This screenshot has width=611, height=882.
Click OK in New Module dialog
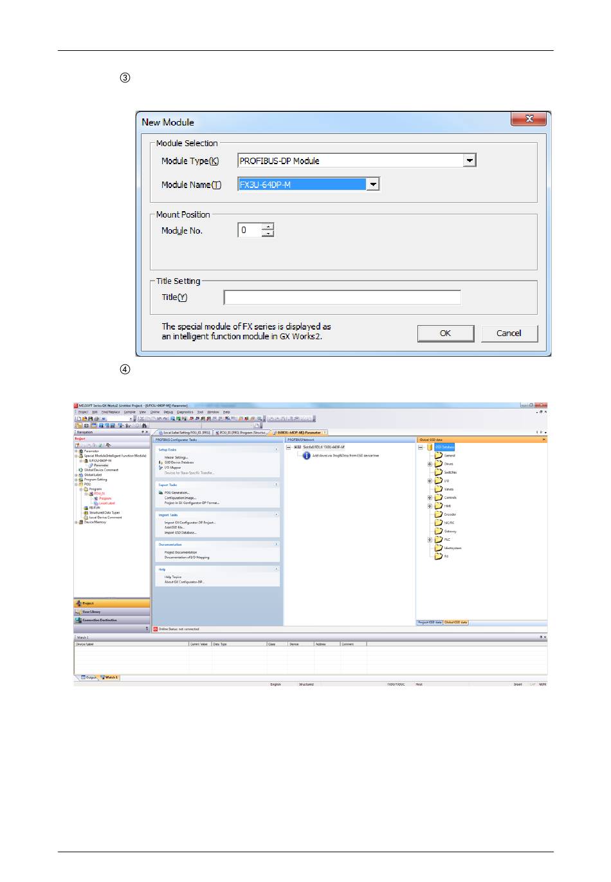445,333
